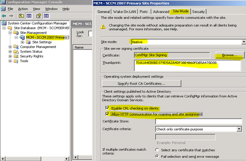246x161 pixels.
Task: Toggle Allow HTTP communication for roaming checkbox
Action: pyautogui.click(x=107, y=114)
